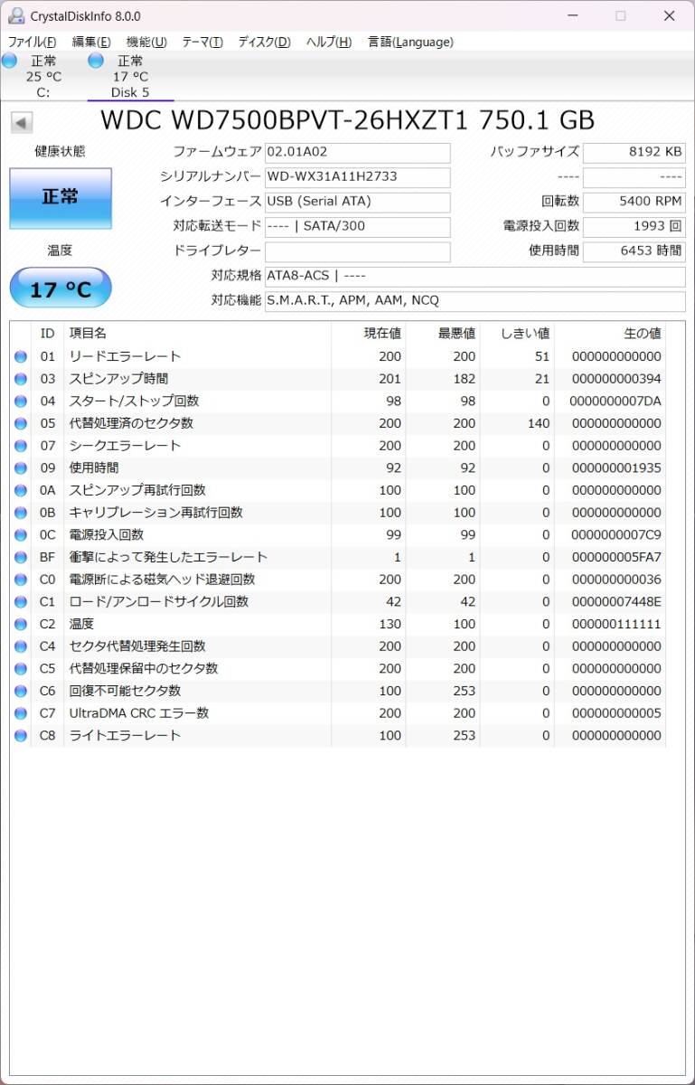Click the status orb for ID C8 row

(21, 736)
